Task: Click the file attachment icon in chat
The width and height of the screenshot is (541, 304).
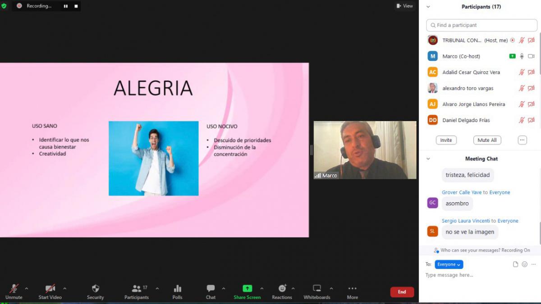Action: tap(515, 264)
